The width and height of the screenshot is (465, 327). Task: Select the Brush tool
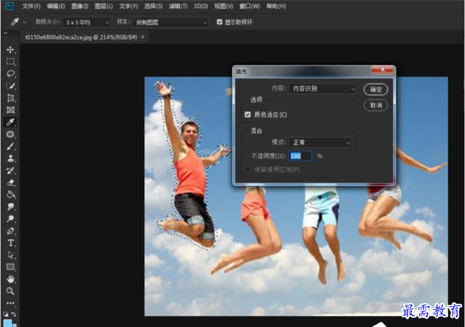coord(11,146)
